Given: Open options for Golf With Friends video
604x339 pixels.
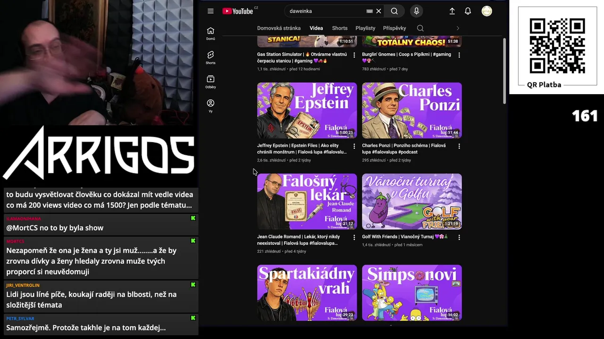Looking at the screenshot, I should [459, 238].
